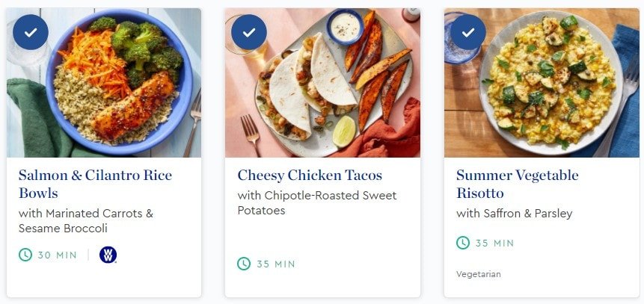Screen dimensions: 644x304
Task: Click the Chipotle-Roasted Sweet Potatoes subtitle
Action: tap(317, 203)
